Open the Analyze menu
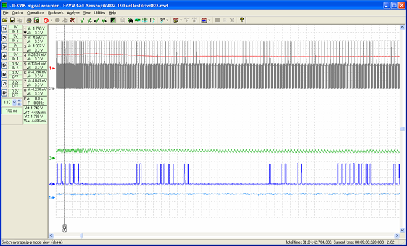This screenshot has height=246, width=407. pyautogui.click(x=73, y=12)
